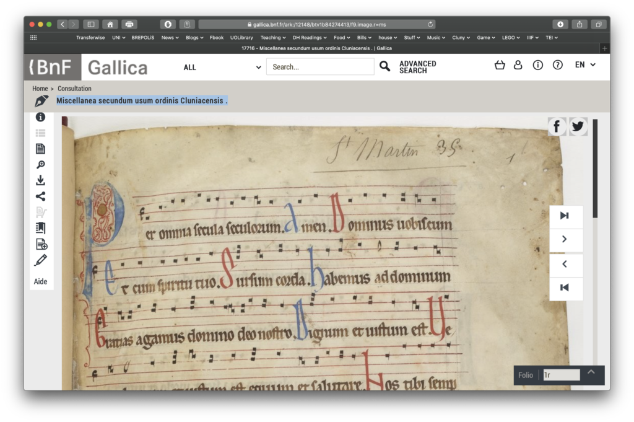Image resolution: width=634 pixels, height=422 pixels.
Task: Toggle the Safari sidebar
Action: tap(90, 24)
